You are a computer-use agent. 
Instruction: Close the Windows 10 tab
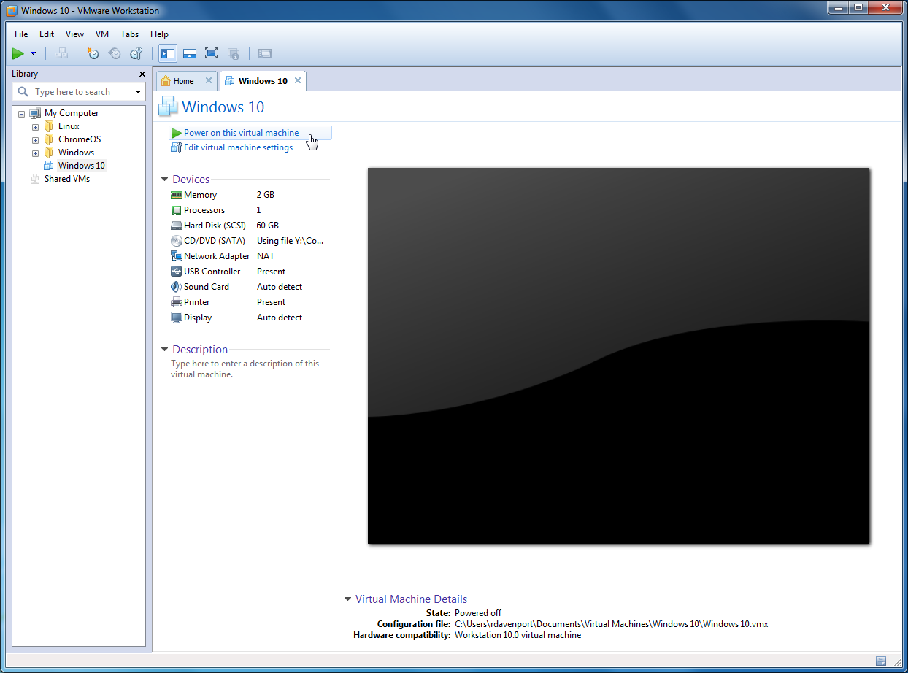pos(298,80)
